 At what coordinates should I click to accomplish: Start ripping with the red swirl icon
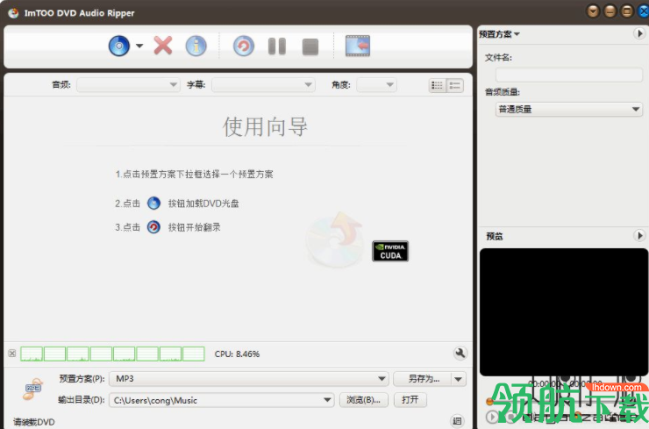pos(244,46)
